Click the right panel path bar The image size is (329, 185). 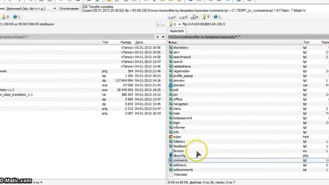pyautogui.click(x=249, y=37)
